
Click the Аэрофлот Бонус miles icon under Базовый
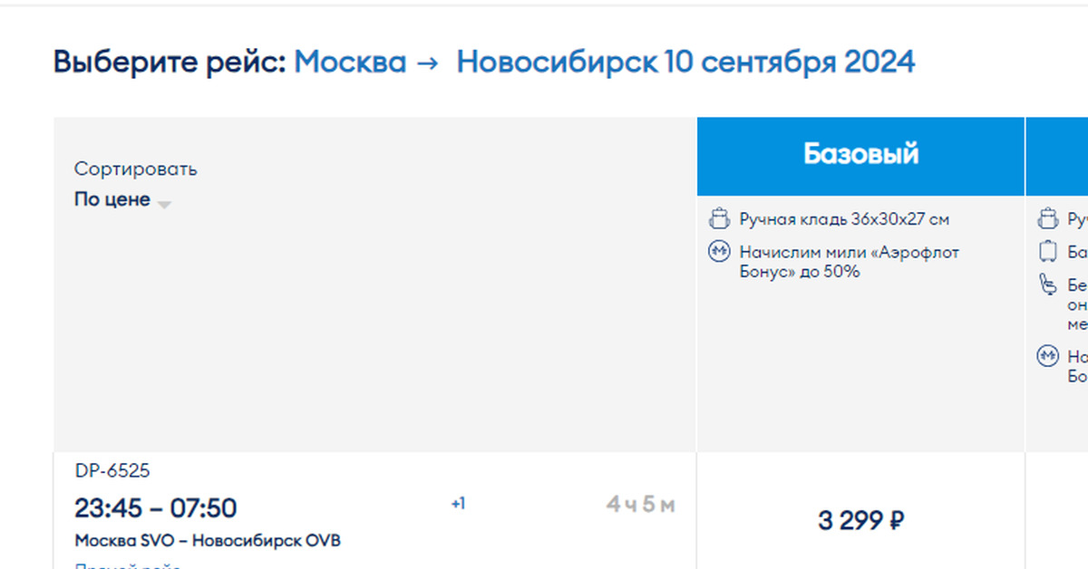pyautogui.click(x=719, y=252)
